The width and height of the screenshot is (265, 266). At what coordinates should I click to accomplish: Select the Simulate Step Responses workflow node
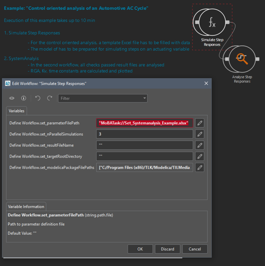point(212,23)
